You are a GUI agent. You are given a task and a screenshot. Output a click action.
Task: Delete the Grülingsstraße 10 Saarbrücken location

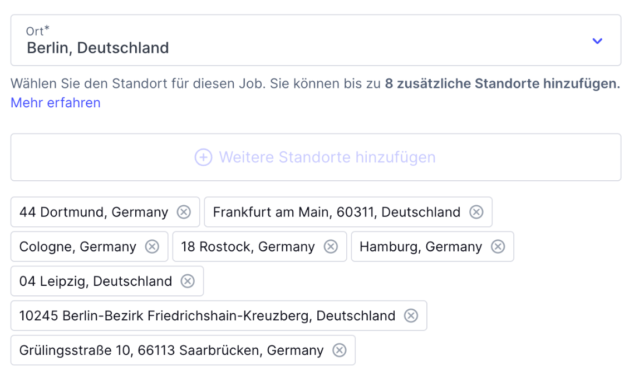pyautogui.click(x=339, y=350)
